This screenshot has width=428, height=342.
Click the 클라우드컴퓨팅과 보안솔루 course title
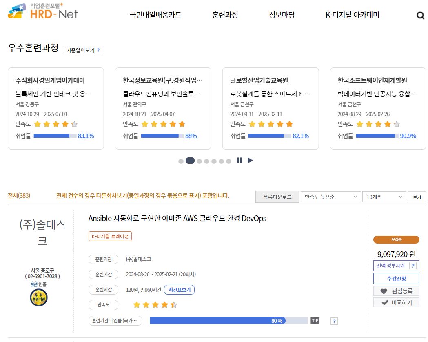162,94
